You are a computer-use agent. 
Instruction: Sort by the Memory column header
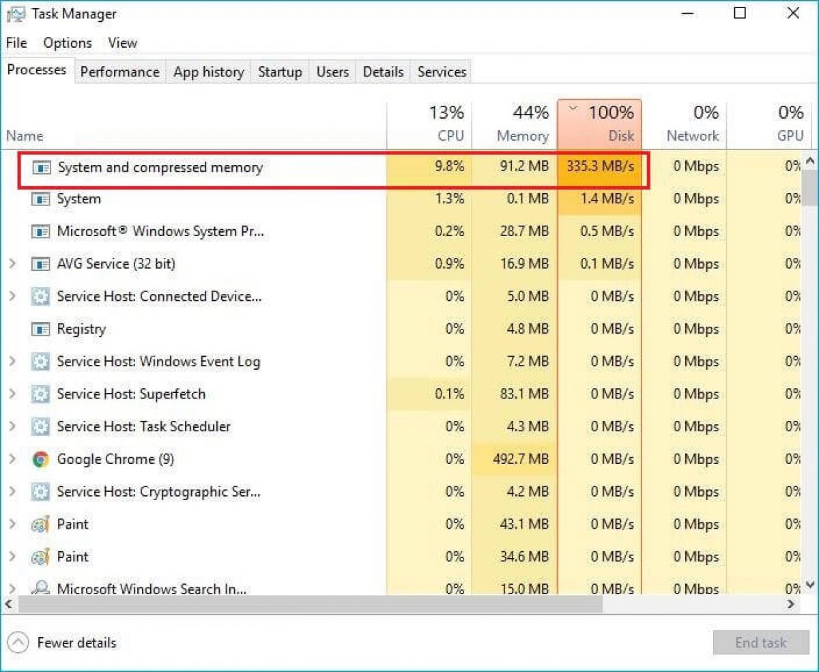point(514,126)
